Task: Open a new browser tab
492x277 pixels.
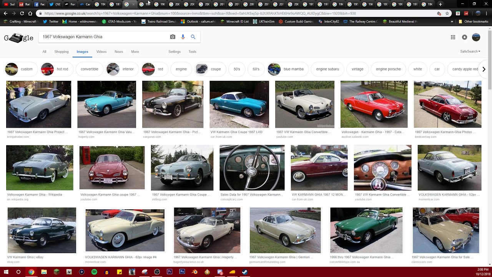Action: (440, 4)
